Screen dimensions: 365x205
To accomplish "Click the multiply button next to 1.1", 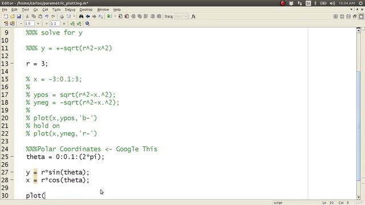I will click(64, 23).
